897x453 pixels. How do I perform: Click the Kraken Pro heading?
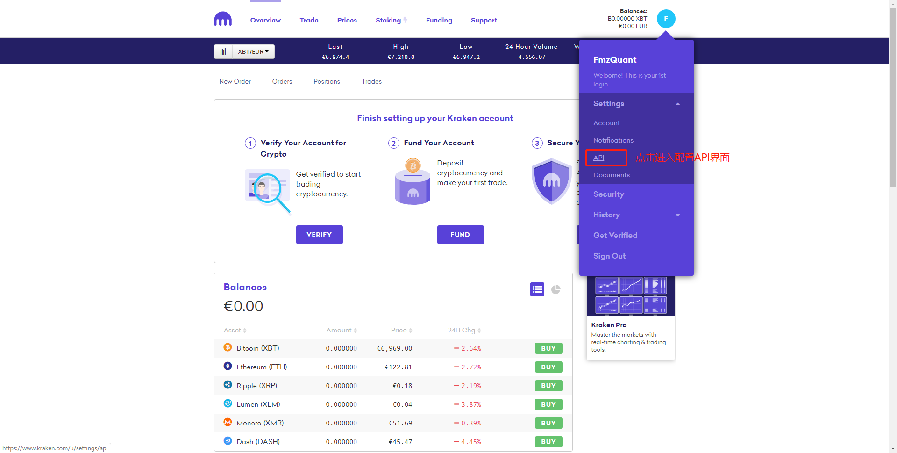coord(609,325)
